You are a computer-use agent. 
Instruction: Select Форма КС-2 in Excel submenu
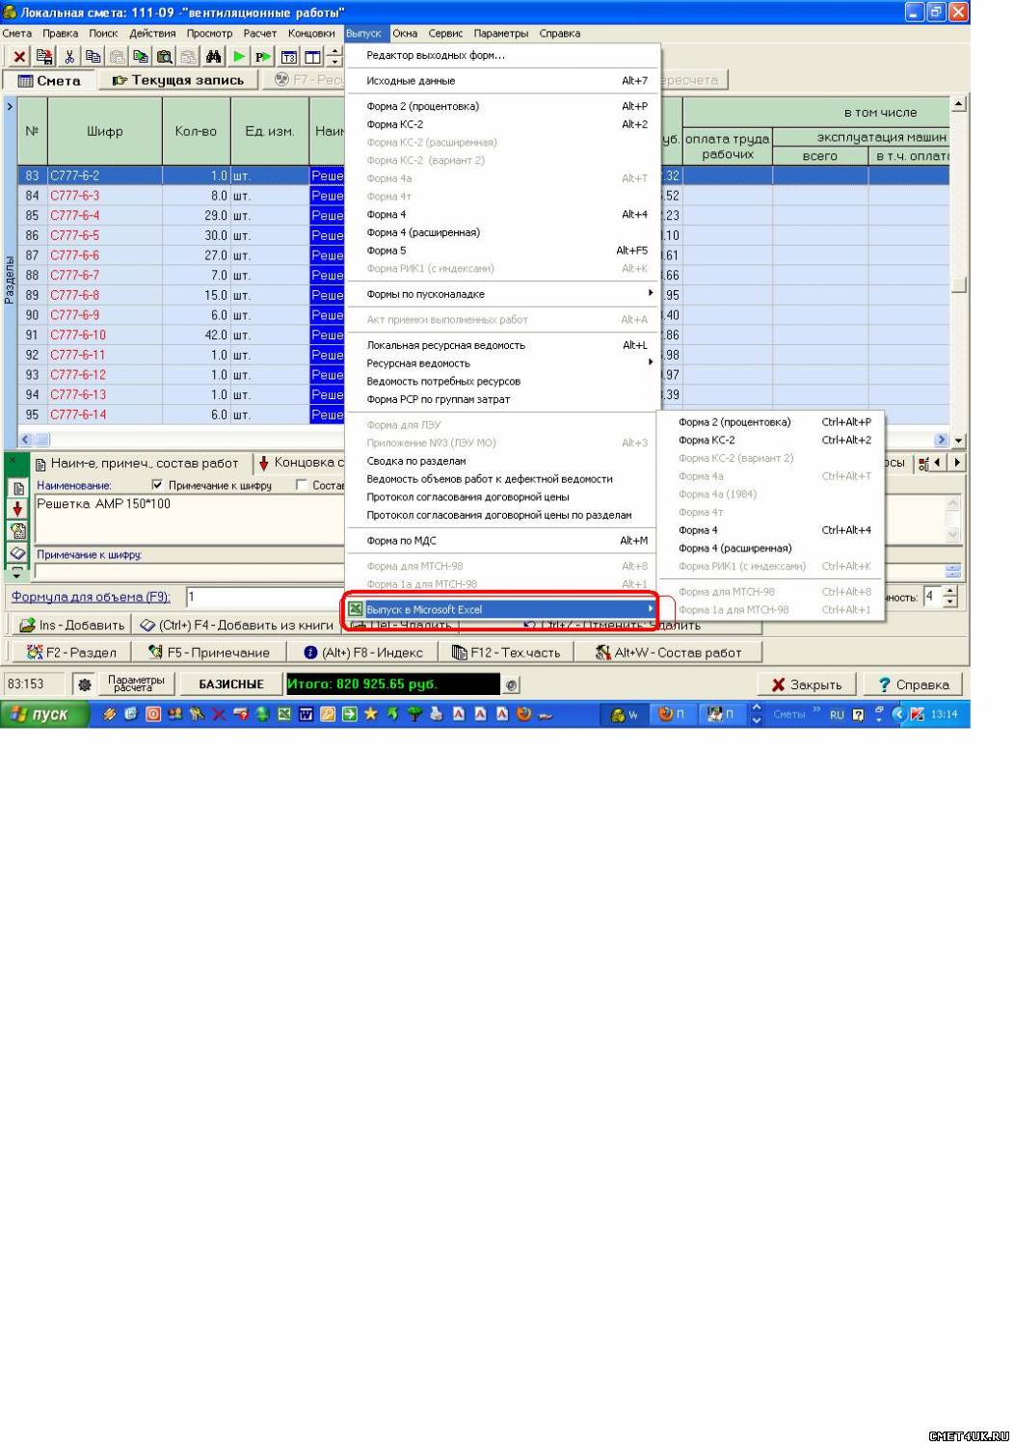(x=771, y=440)
